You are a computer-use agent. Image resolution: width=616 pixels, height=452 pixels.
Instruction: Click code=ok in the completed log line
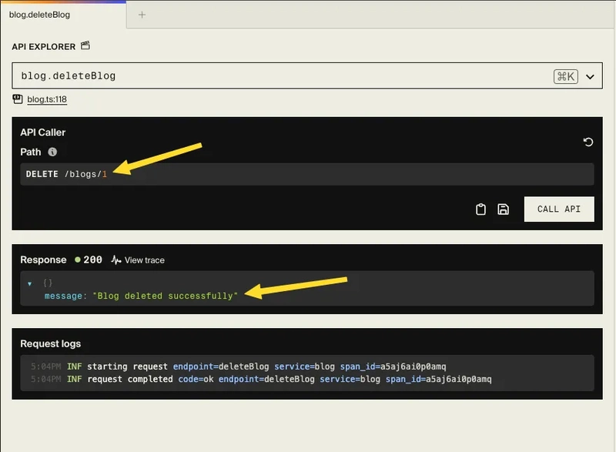click(196, 379)
